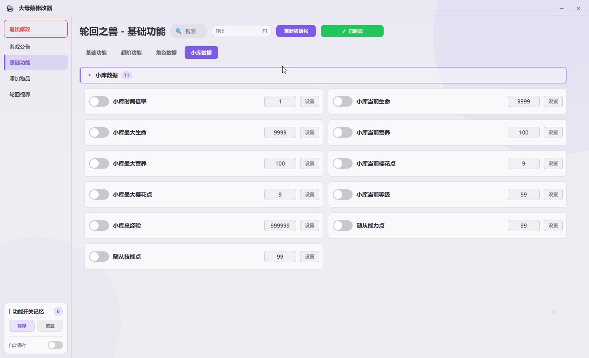Toggle 小库当前生命 switch
Screen dimensions: 589x358
(x=343, y=101)
